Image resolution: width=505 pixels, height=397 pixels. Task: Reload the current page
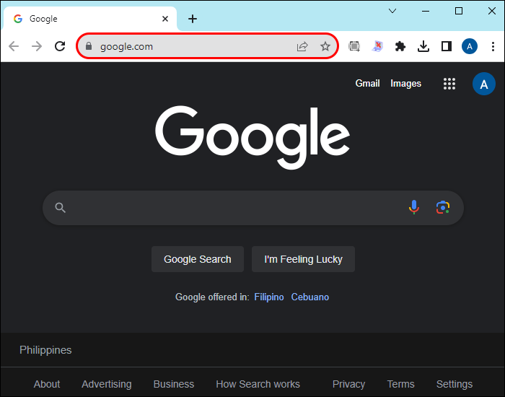coord(60,46)
